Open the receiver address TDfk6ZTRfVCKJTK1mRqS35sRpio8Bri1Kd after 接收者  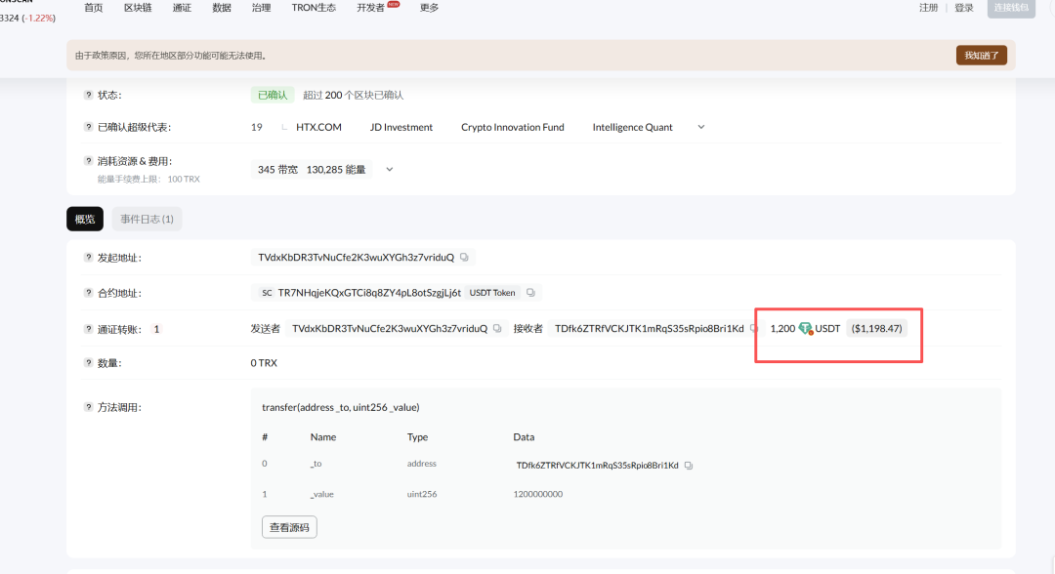pyautogui.click(x=650, y=329)
